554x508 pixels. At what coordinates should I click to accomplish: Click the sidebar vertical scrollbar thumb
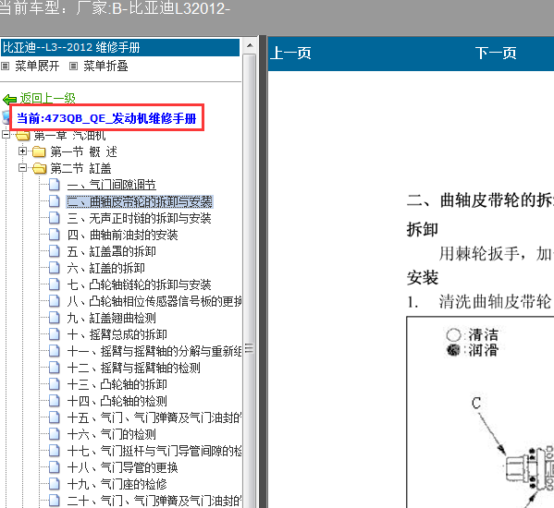click(250, 281)
